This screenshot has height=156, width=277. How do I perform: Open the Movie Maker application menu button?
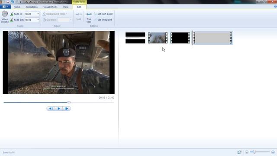tap(5, 7)
